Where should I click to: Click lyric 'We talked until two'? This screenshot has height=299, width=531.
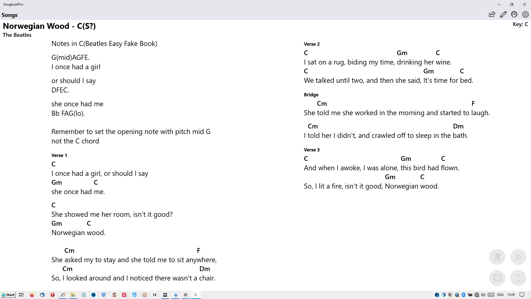click(334, 81)
